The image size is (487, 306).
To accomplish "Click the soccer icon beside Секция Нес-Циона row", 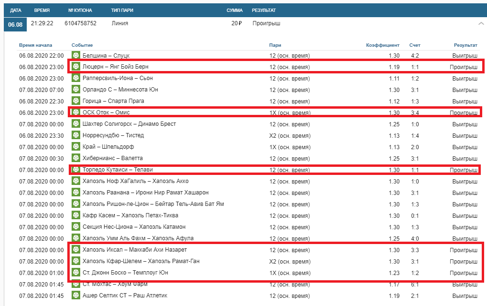I will pos(76,227).
